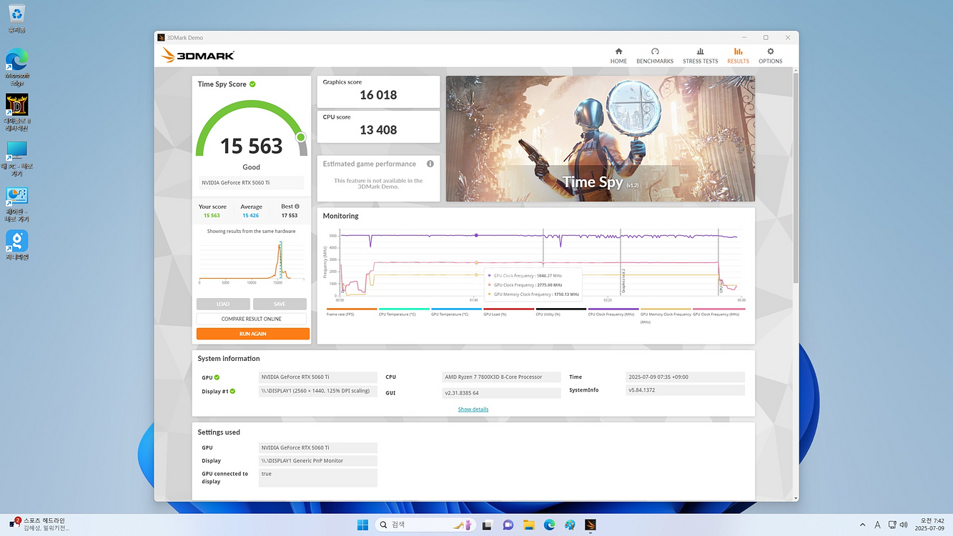The width and height of the screenshot is (953, 536).
Task: Toggle CPU Temperature (°C) series
Action: pyautogui.click(x=404, y=312)
